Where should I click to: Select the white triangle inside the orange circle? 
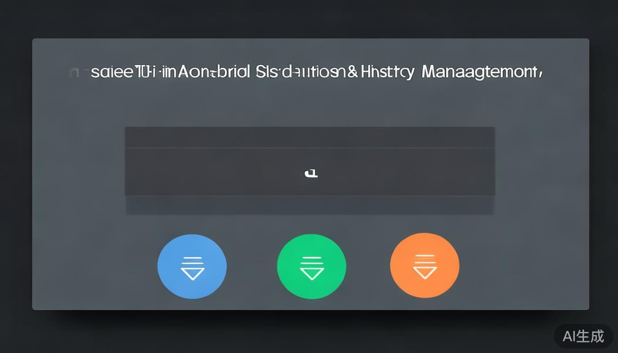point(424,272)
